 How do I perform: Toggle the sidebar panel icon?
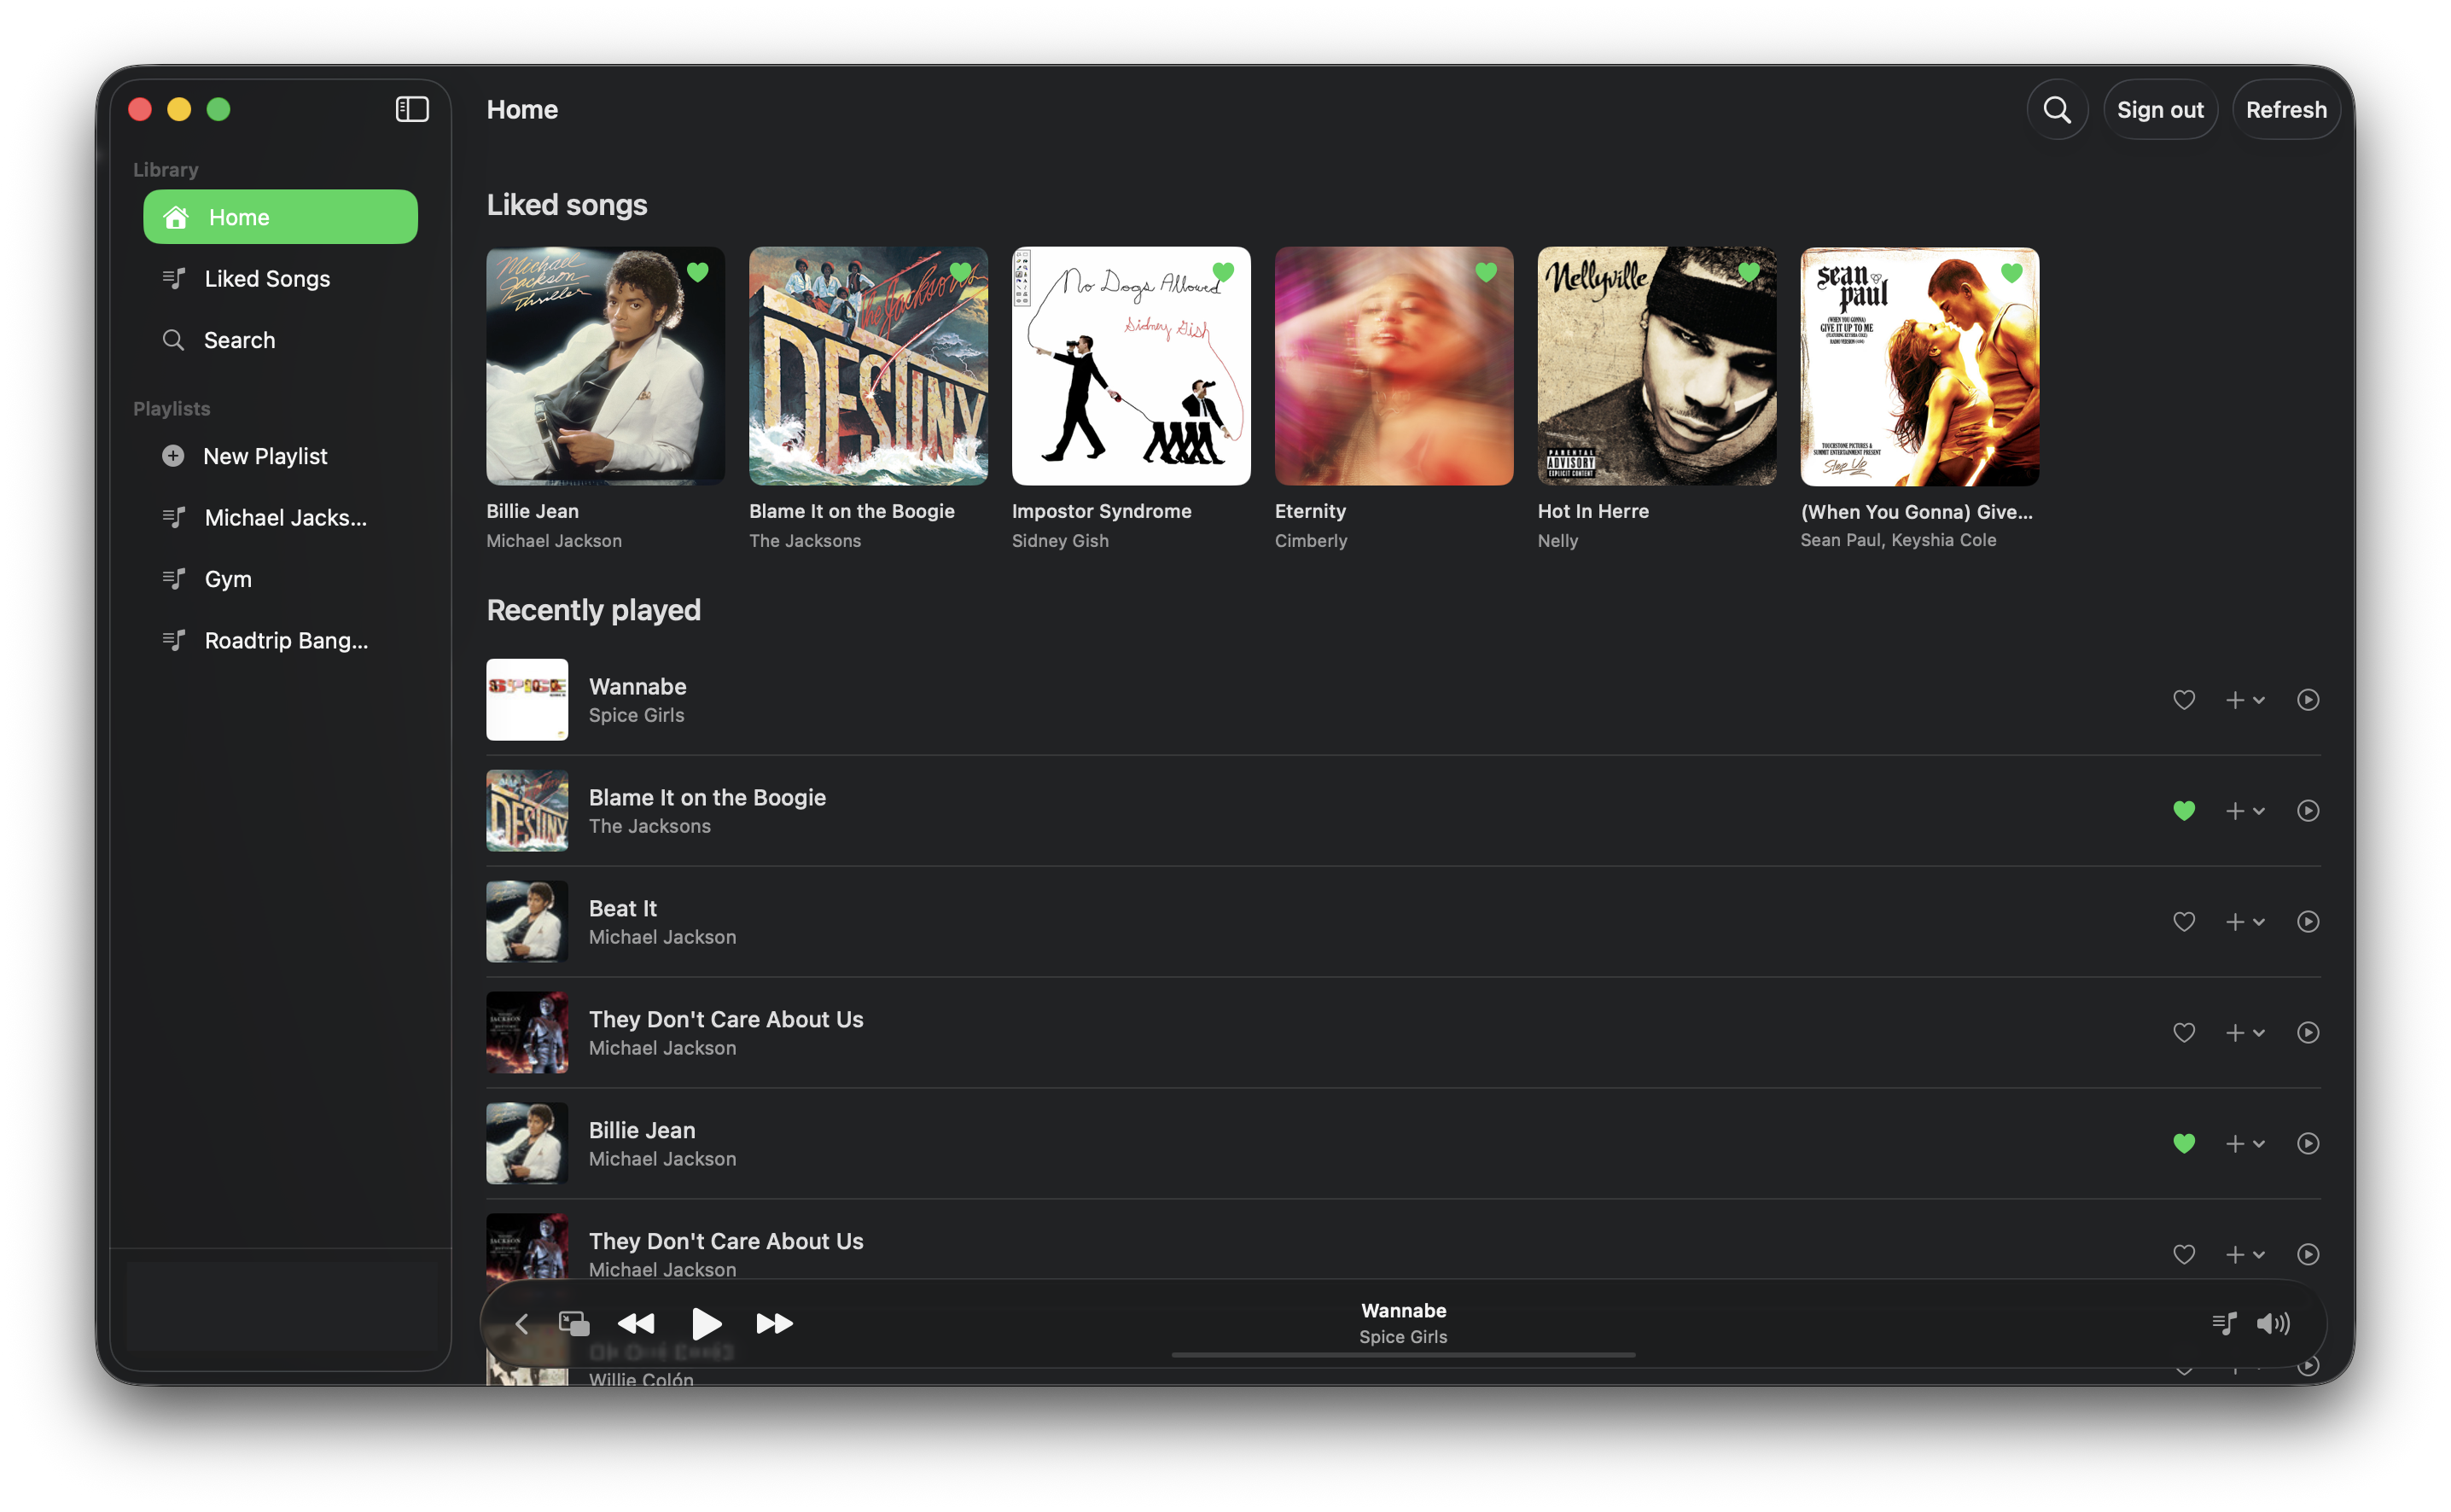point(412,109)
